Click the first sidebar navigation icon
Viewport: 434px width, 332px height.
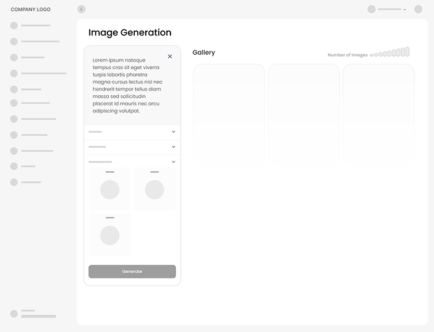point(14,25)
